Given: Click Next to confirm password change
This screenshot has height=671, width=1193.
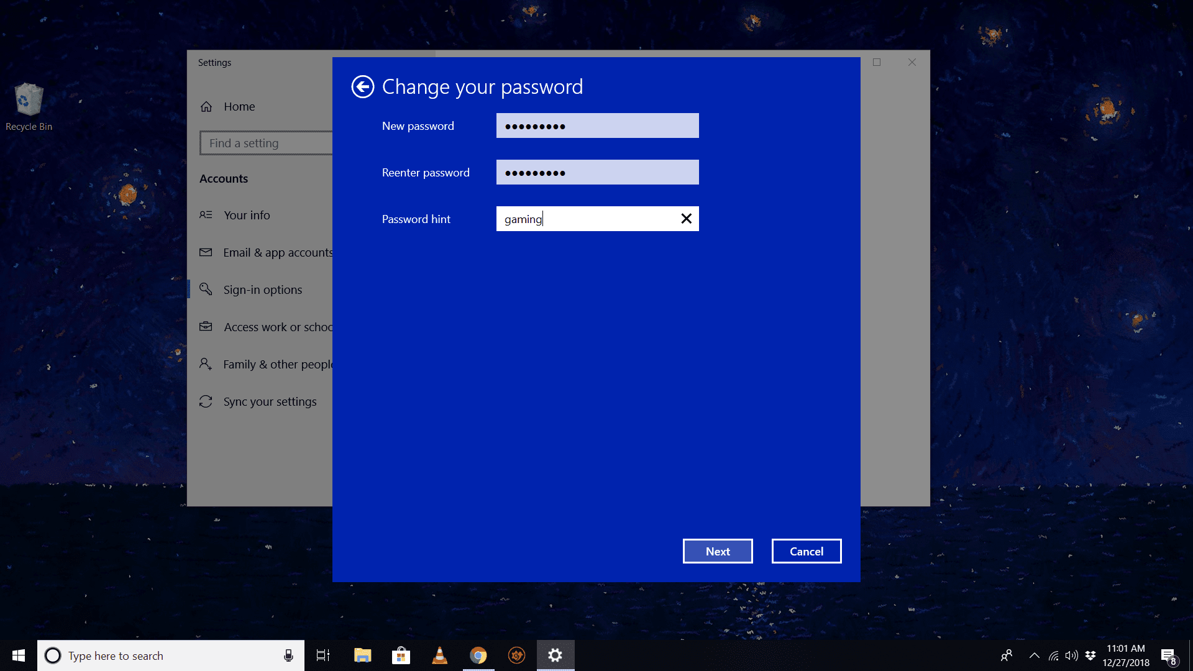Looking at the screenshot, I should pos(717,550).
